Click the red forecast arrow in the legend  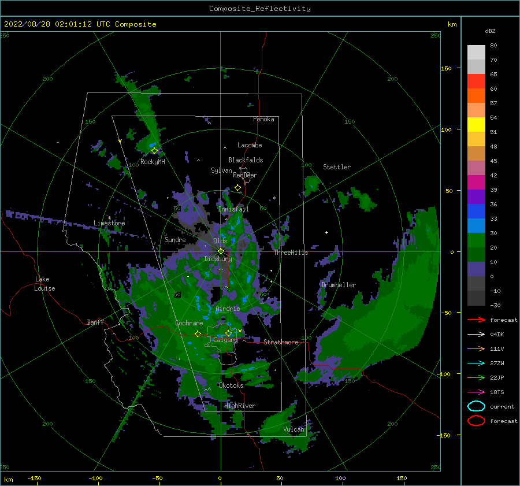click(x=476, y=320)
